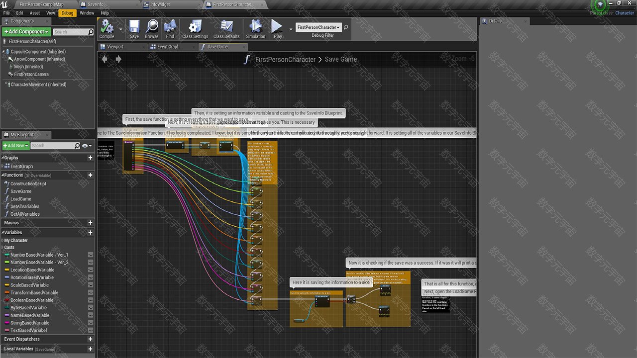Open Browse in the content browser
The image size is (637, 358).
(151, 29)
